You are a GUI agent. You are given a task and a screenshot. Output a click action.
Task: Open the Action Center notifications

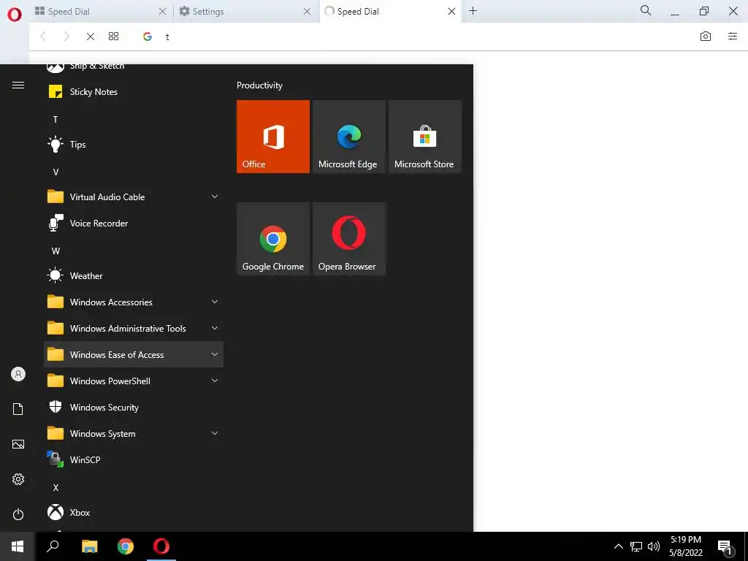click(x=725, y=547)
